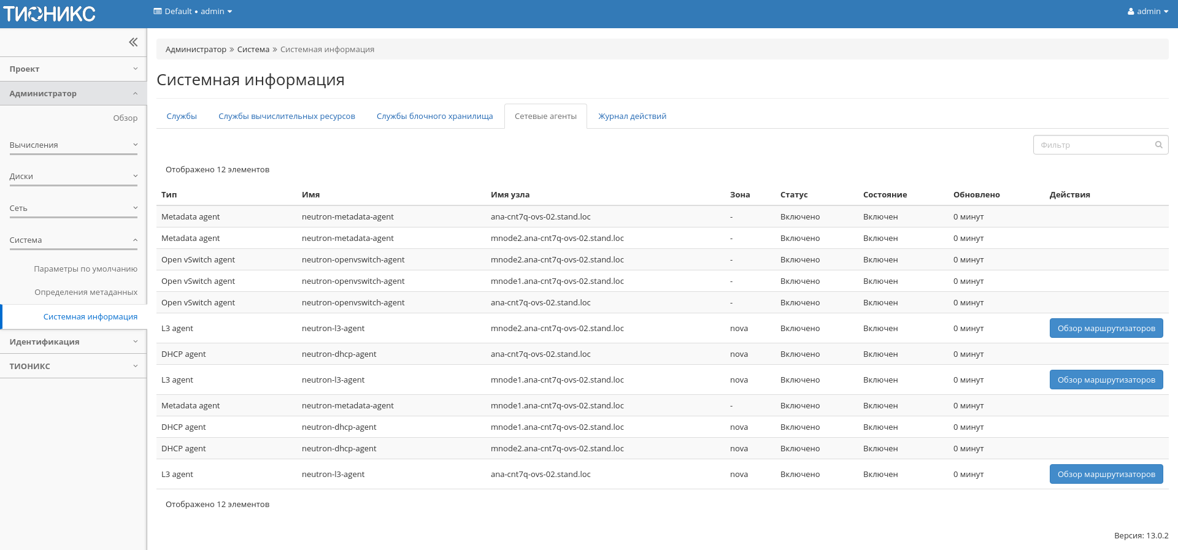Click Обзор маршрутизаторов for mnode1 L3 agent
The image size is (1178, 550).
pos(1106,380)
